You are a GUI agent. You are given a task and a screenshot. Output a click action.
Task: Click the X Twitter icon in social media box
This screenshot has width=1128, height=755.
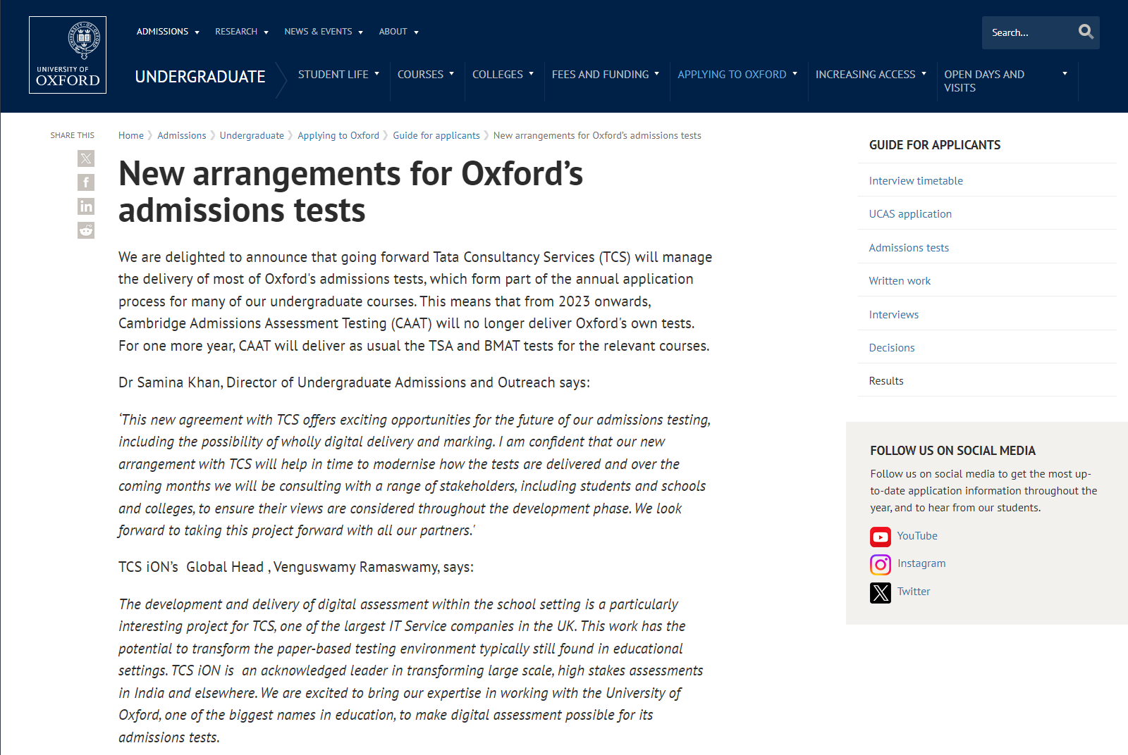pyautogui.click(x=881, y=592)
